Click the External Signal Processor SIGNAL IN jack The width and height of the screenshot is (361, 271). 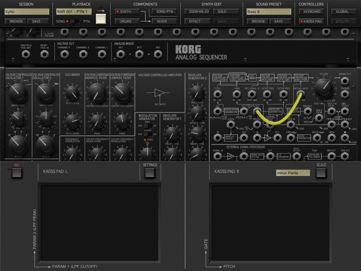pos(218,156)
